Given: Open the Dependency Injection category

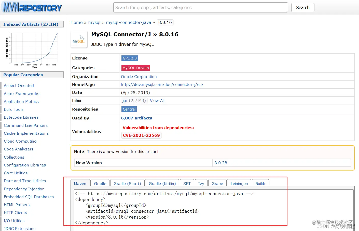Looking at the screenshot, I should 24,189.
